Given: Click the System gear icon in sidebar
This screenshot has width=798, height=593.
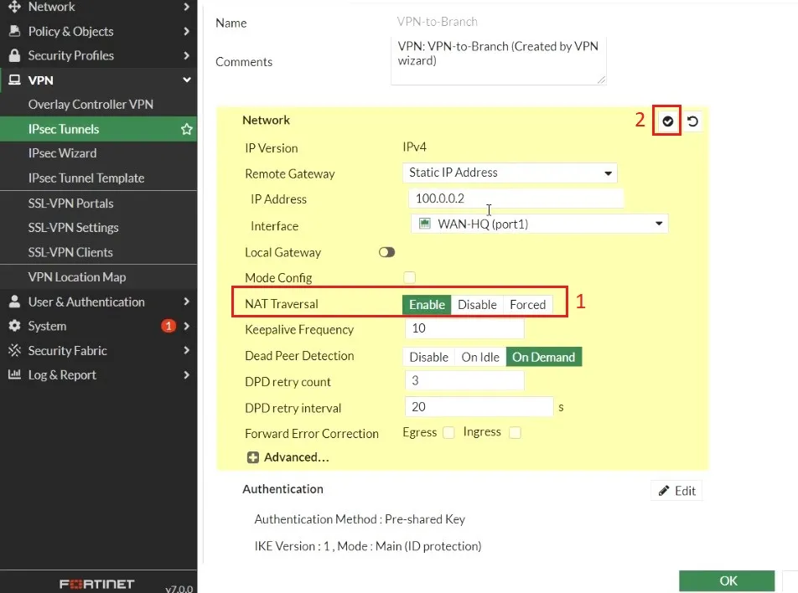Looking at the screenshot, I should [13, 326].
